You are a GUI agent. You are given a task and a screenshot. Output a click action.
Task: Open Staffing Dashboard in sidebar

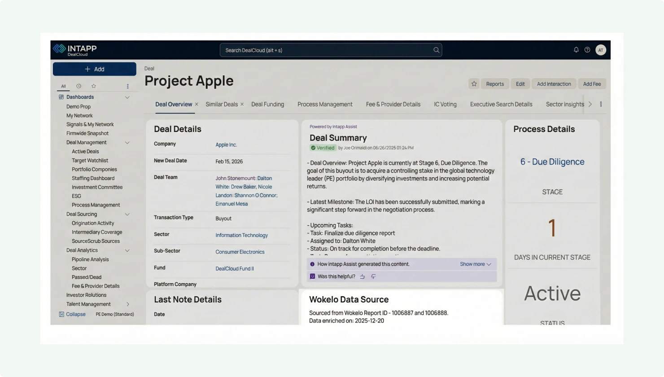[93, 178]
